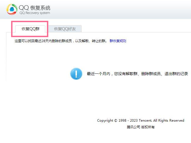Select the 恢复QQ群 tab
The width and height of the screenshot is (191, 143).
pyautogui.click(x=30, y=29)
